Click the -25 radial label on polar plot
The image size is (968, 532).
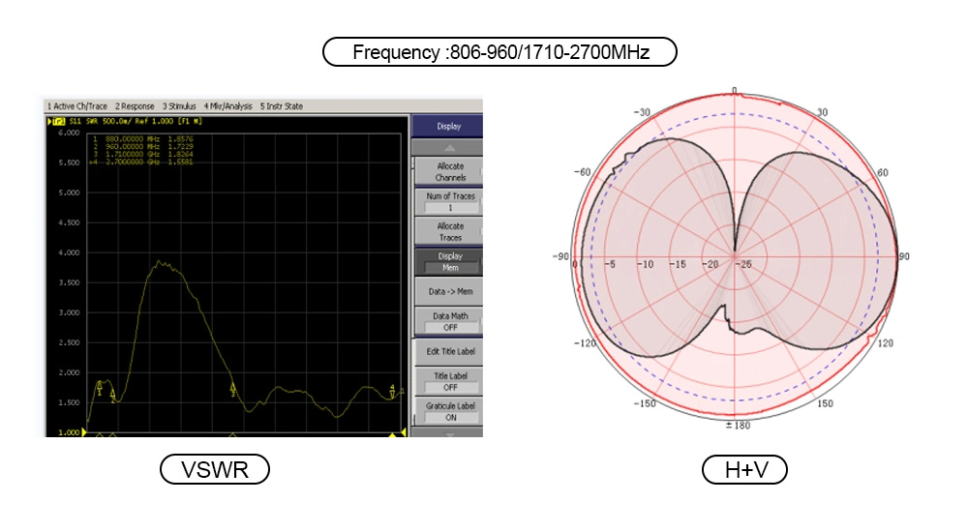[745, 265]
